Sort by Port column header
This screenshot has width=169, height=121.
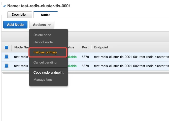(x=85, y=47)
